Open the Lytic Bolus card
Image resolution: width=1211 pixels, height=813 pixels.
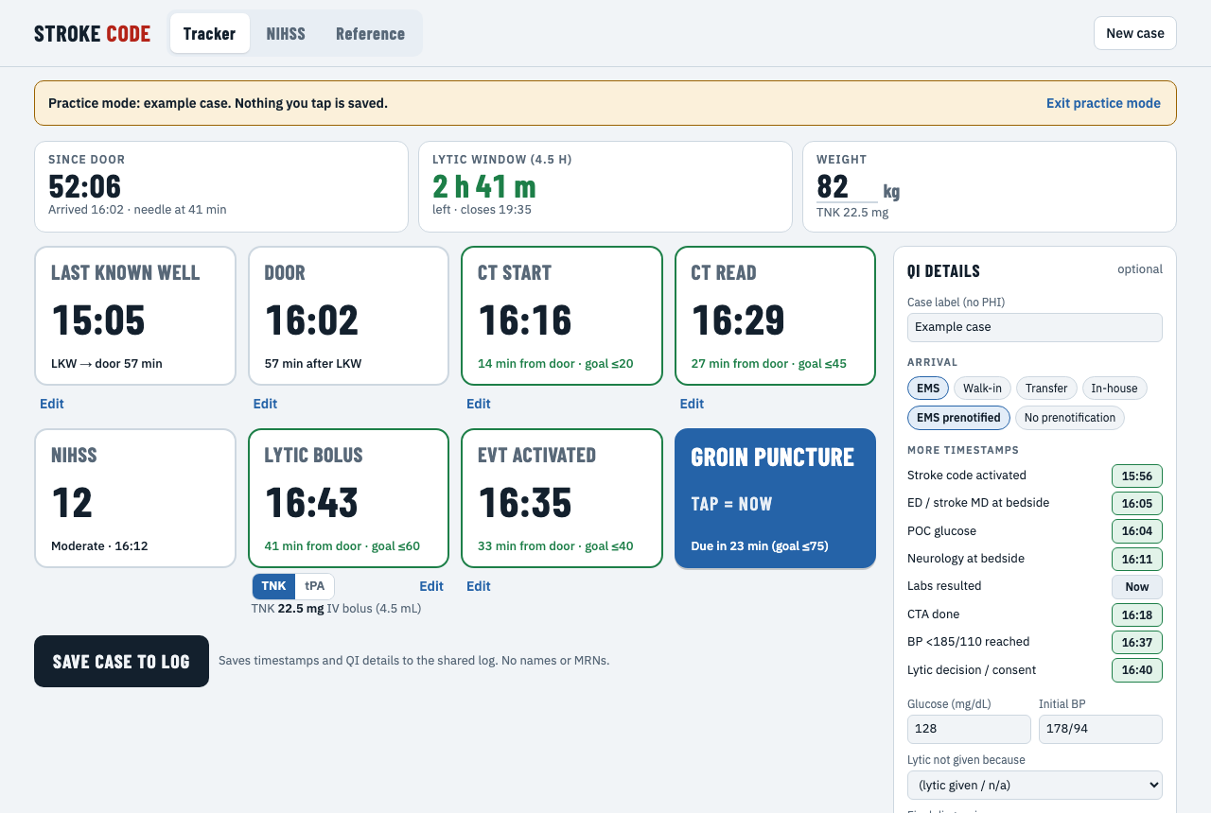pos(348,498)
